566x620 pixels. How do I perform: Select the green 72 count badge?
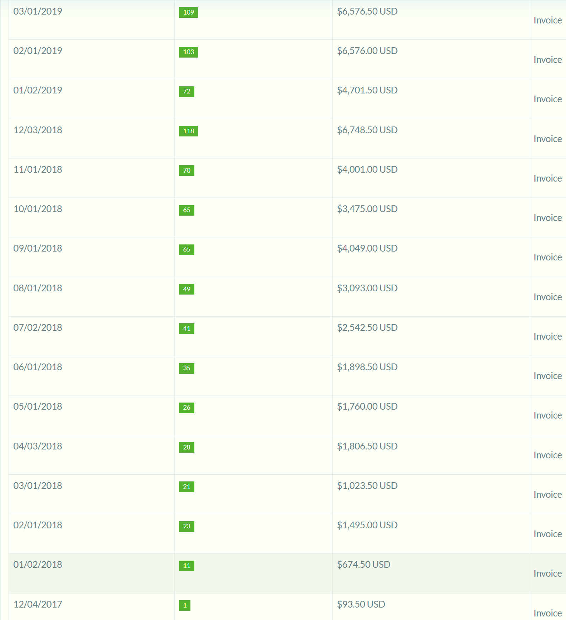click(187, 92)
